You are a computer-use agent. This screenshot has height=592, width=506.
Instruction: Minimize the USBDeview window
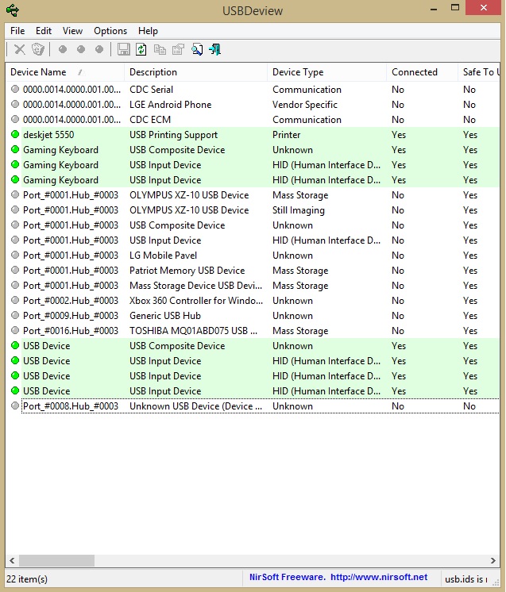434,8
